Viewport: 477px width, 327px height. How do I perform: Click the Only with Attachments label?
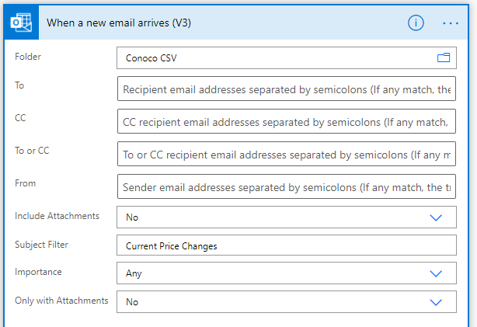61,301
